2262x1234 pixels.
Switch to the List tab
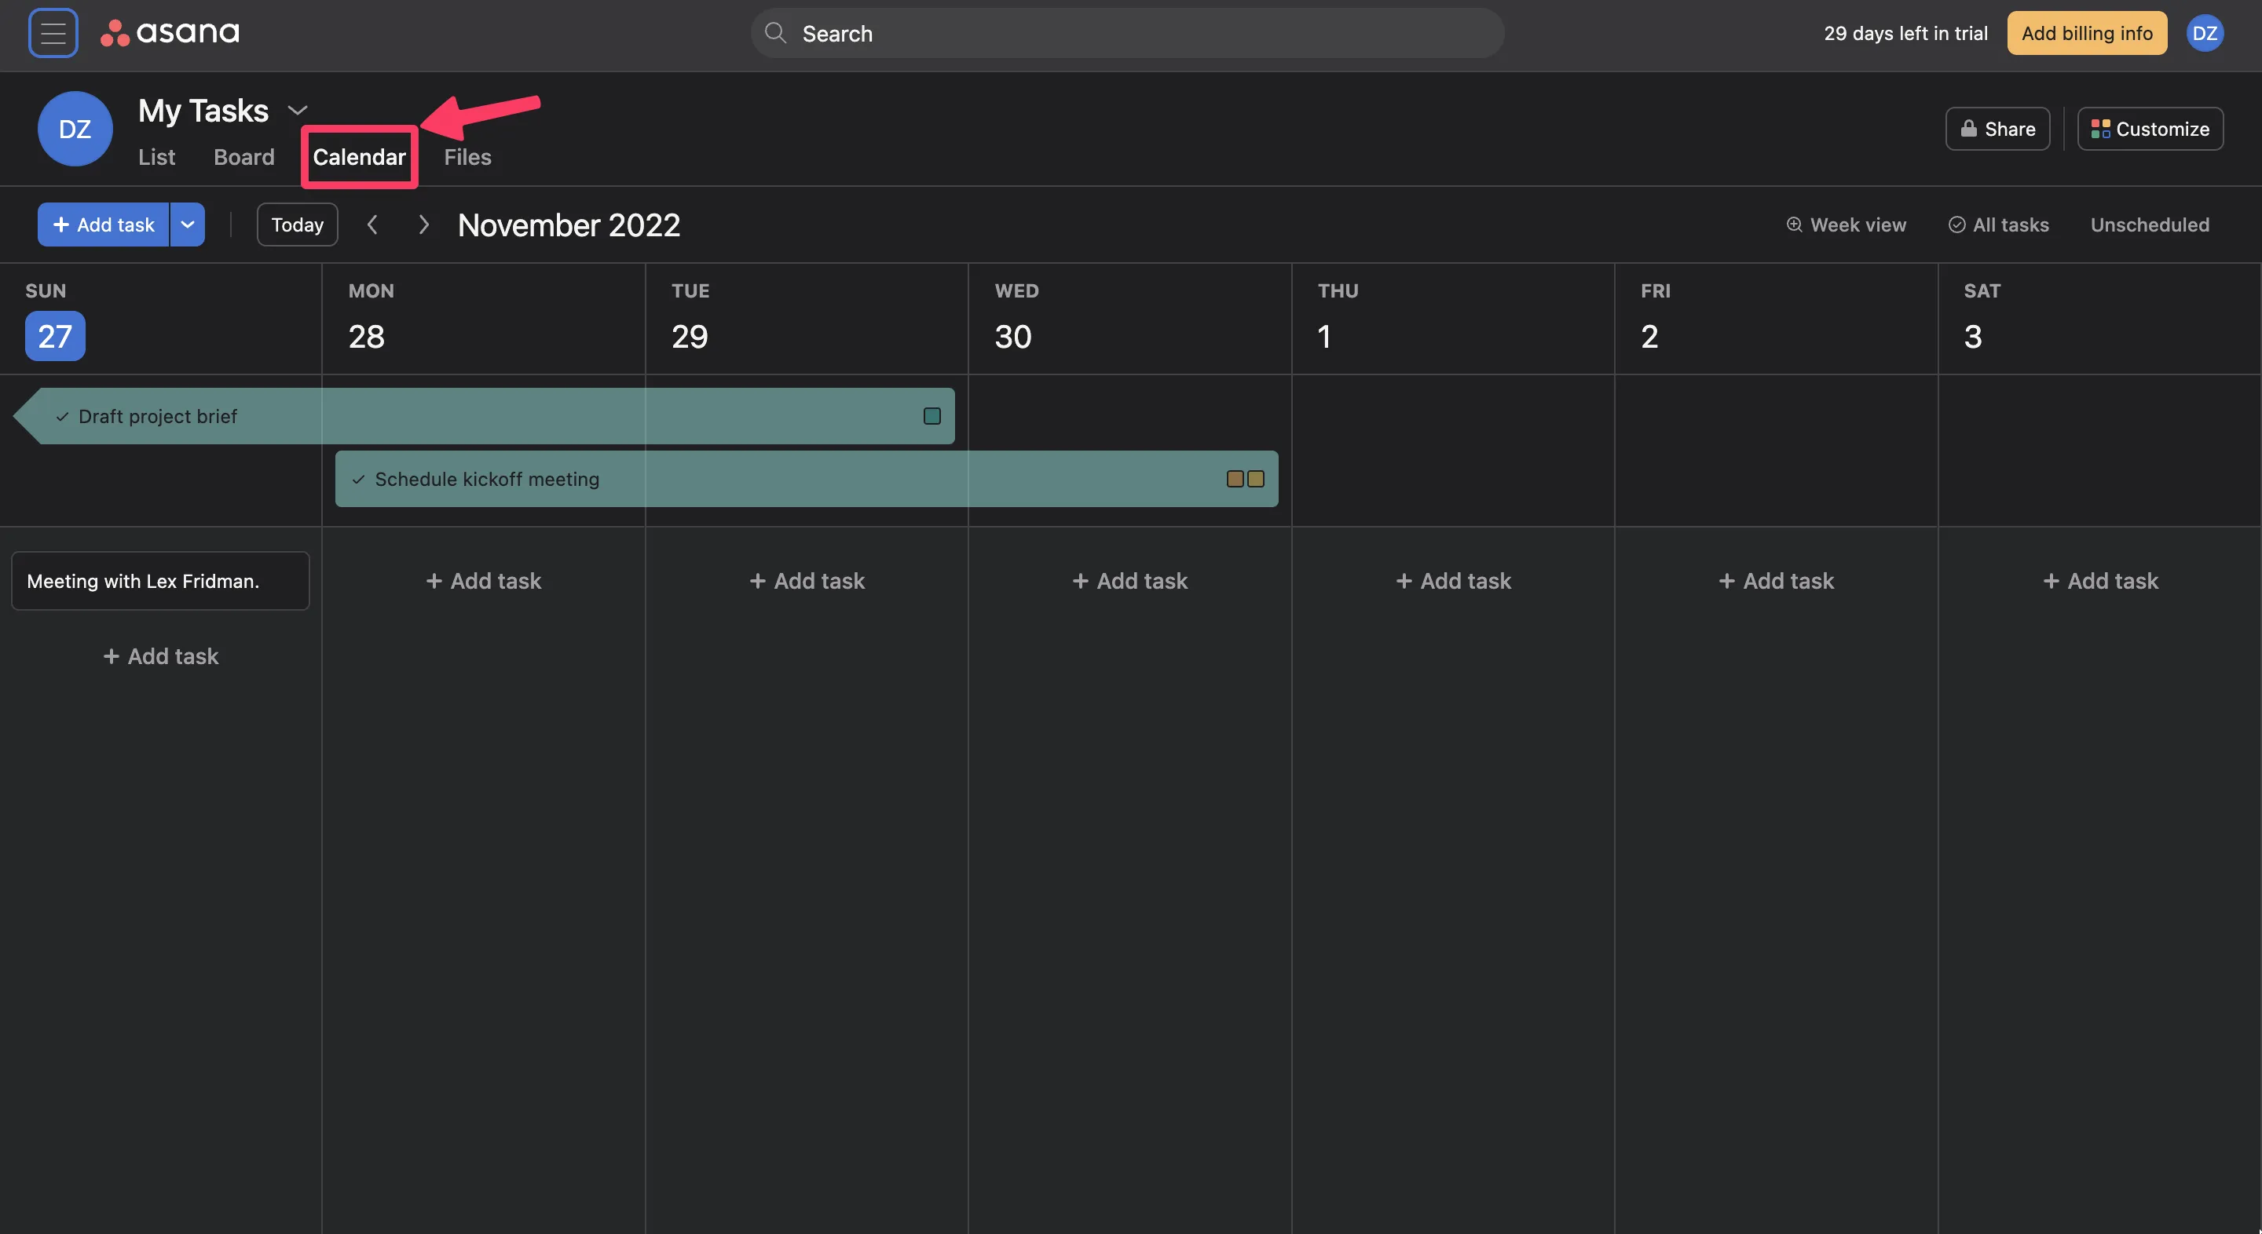(x=156, y=157)
